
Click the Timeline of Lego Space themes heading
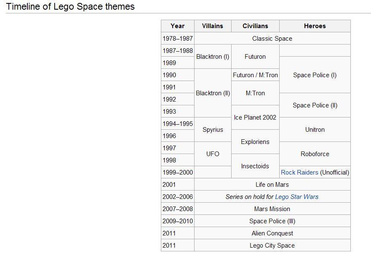(x=70, y=7)
